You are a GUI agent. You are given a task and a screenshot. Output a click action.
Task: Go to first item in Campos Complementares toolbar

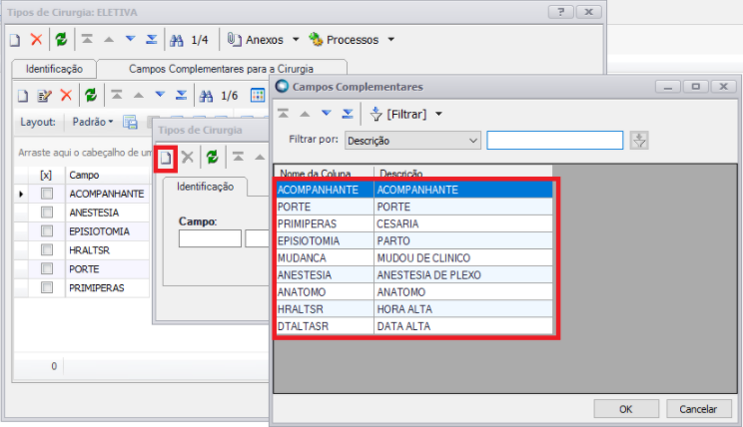284,114
